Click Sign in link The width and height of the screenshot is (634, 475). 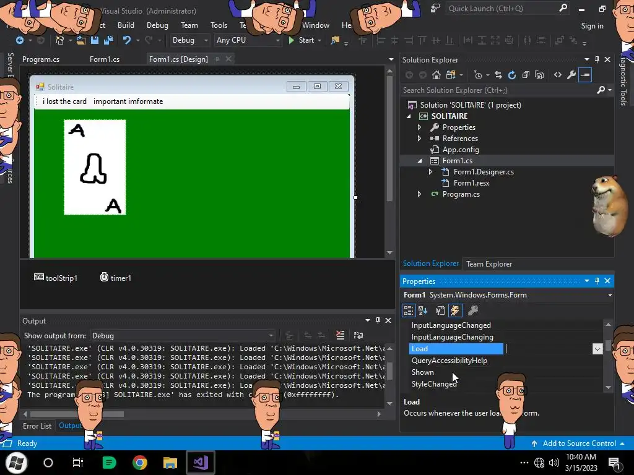(592, 26)
